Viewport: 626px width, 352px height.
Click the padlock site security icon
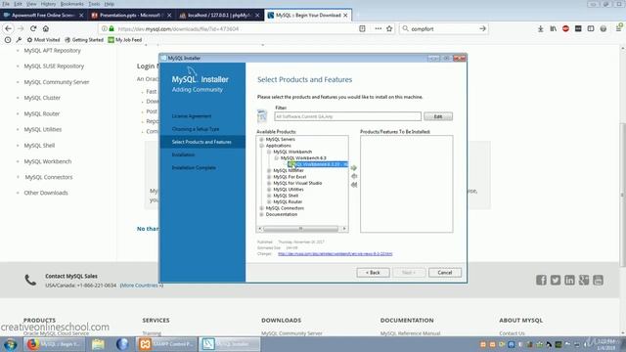(112, 28)
